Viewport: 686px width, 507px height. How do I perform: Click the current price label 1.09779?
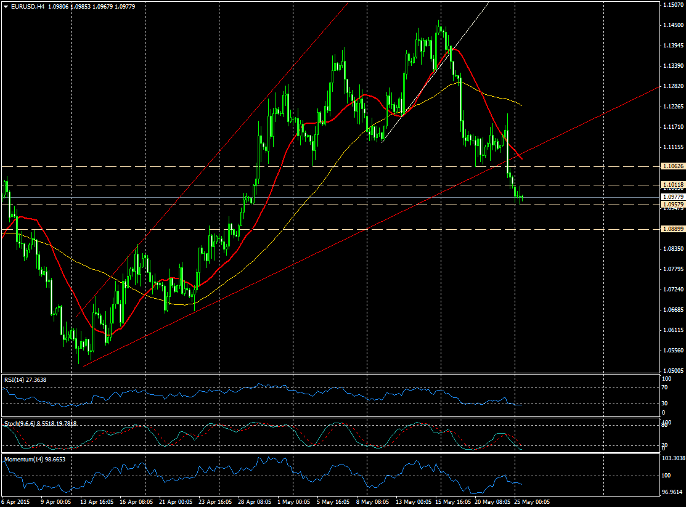coord(672,197)
